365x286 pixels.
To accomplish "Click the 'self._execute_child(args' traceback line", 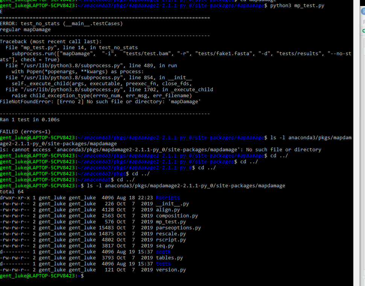I will tap(102, 84).
